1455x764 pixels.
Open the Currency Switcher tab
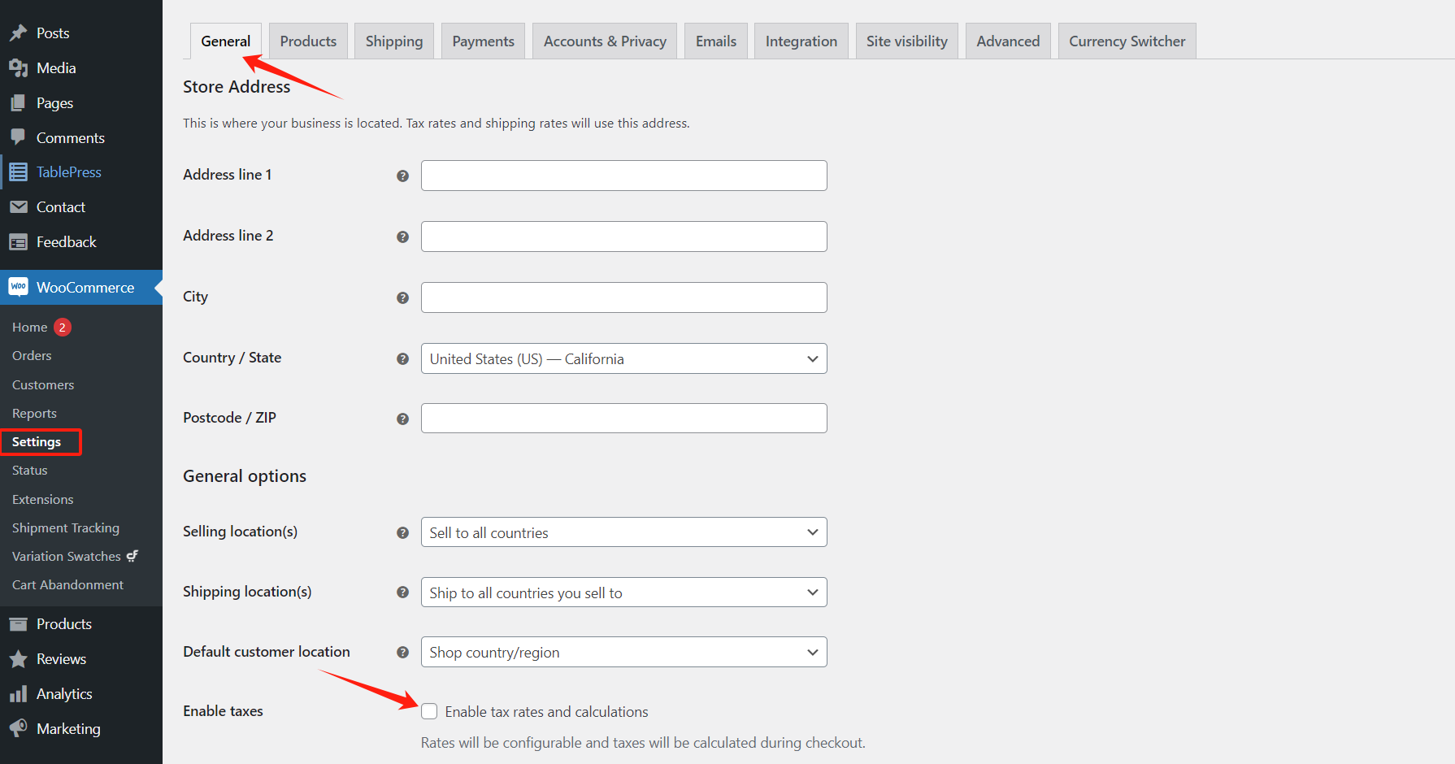(1127, 41)
